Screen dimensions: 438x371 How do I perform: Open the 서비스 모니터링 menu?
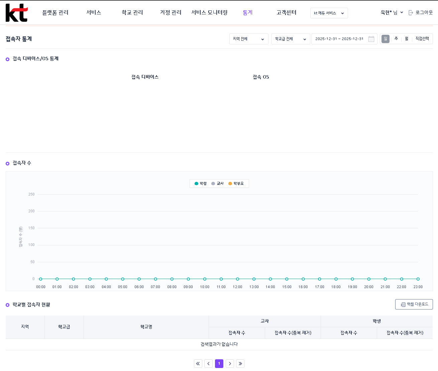coord(209,12)
